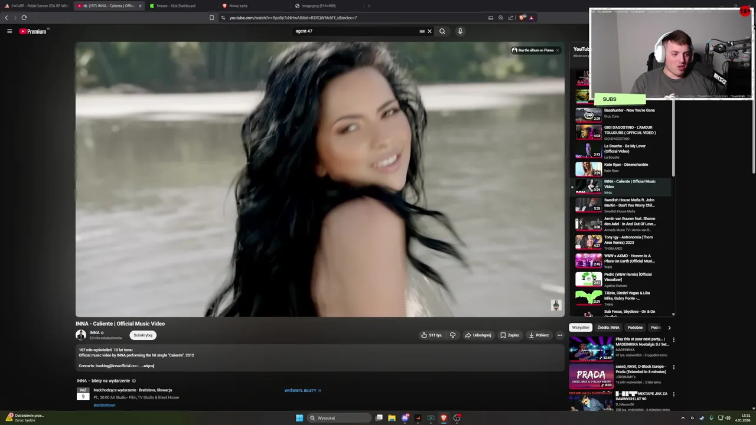Open INNA channel avatar
The height and width of the screenshot is (425, 756).
81,335
